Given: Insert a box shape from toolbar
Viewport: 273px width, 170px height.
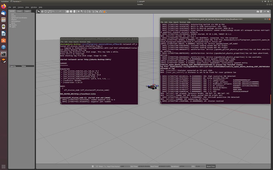Looking at the screenshot, I should pos(67,11).
